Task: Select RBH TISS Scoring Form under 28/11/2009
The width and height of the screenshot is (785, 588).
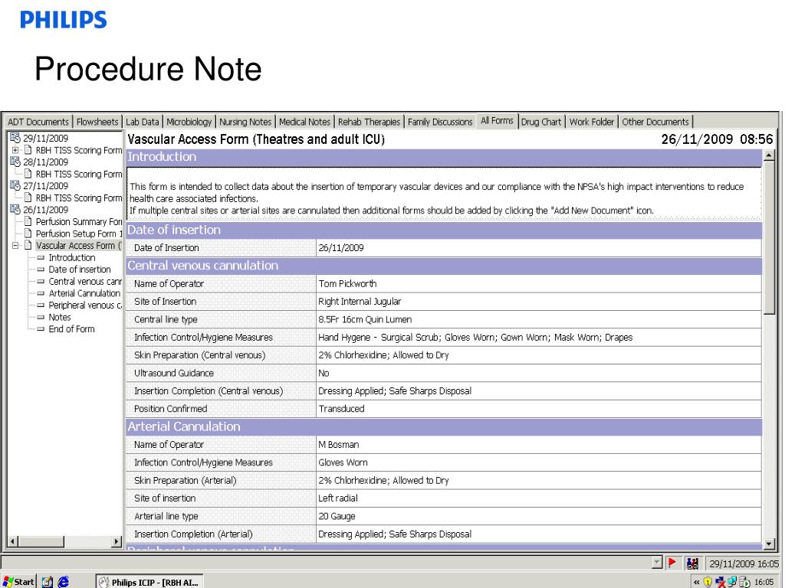Action: [x=79, y=174]
